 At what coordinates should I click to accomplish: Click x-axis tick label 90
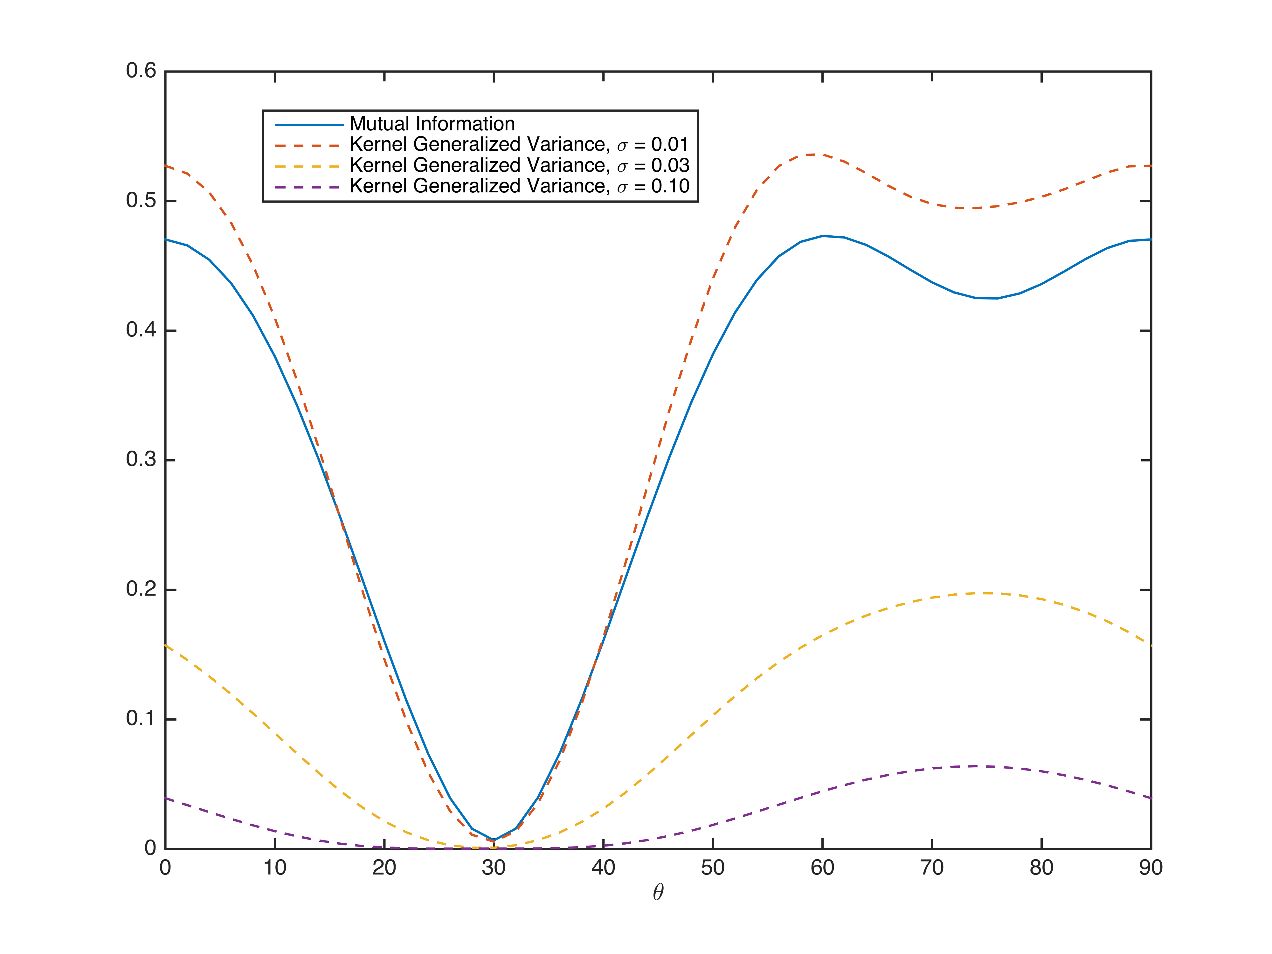point(1151,868)
